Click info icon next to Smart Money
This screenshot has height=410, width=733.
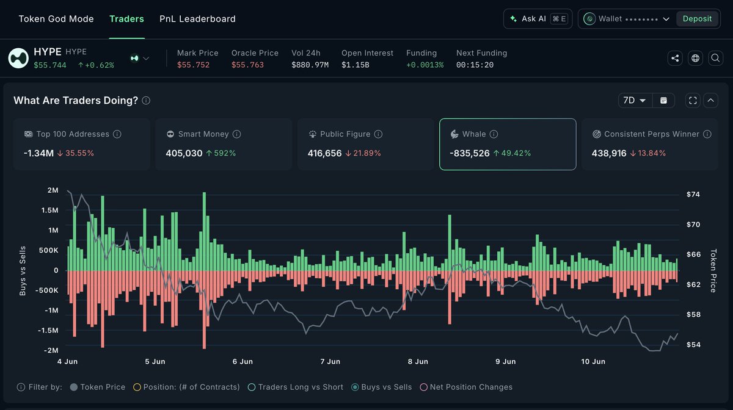tap(237, 134)
